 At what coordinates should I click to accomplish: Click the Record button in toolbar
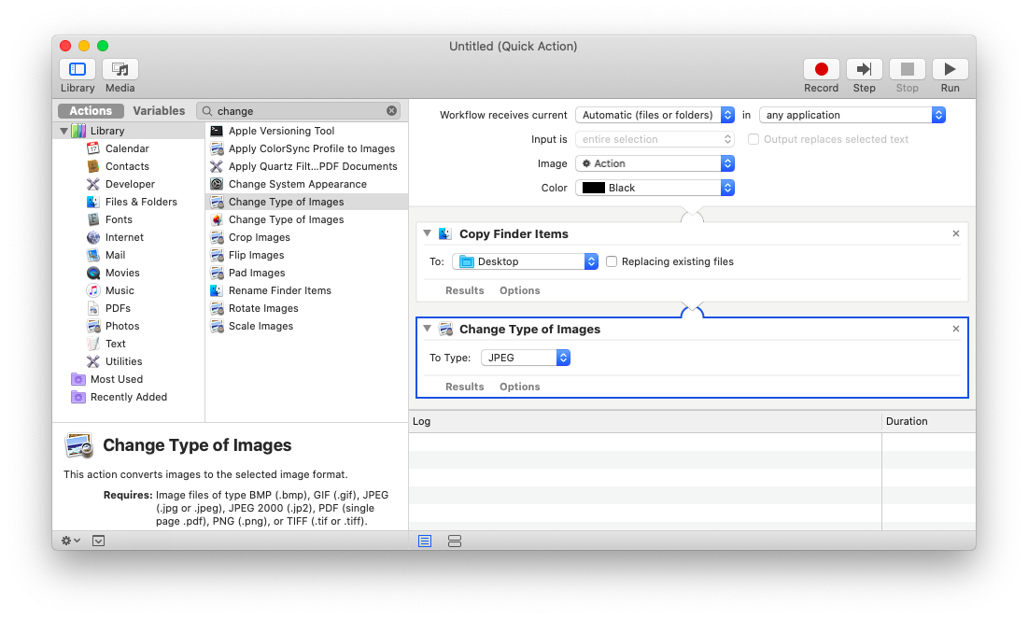click(x=821, y=70)
